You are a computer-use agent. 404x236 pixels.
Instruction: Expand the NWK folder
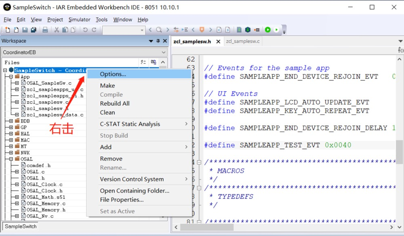(11, 152)
